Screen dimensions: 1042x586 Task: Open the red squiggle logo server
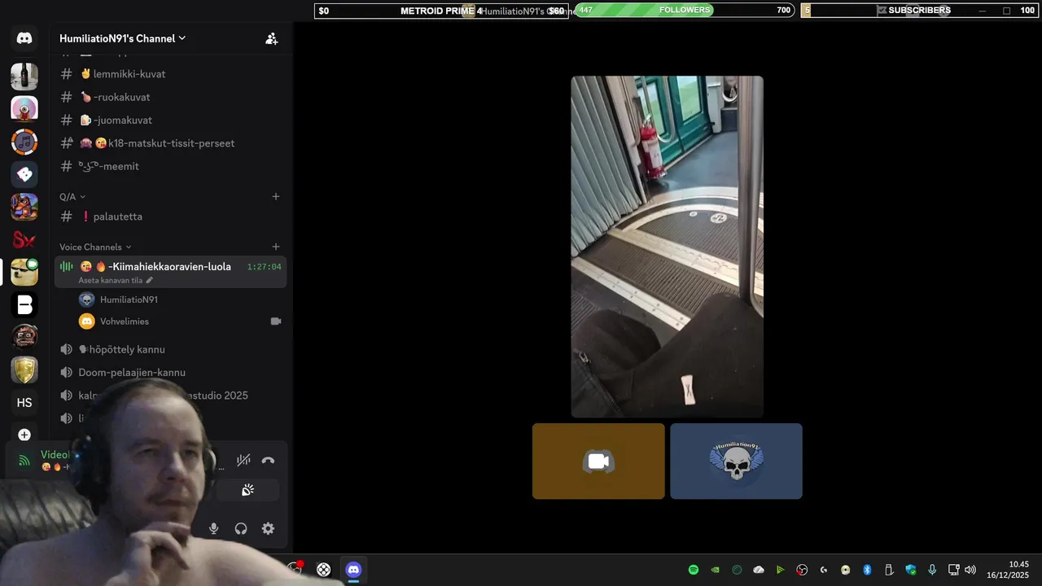point(24,239)
